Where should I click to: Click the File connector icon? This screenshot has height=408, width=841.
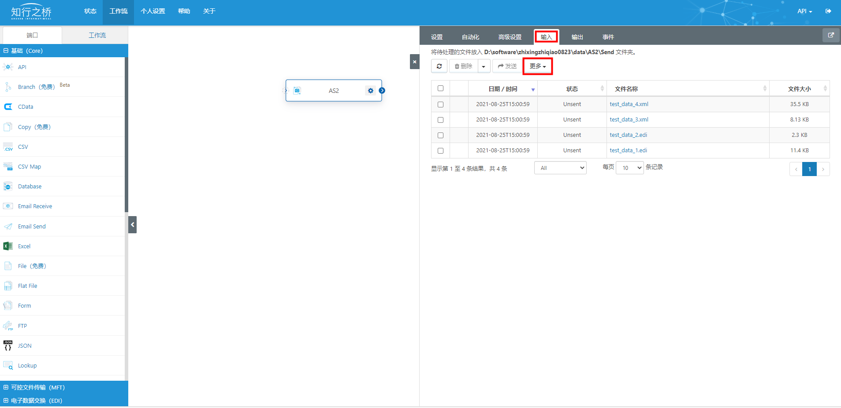click(8, 266)
